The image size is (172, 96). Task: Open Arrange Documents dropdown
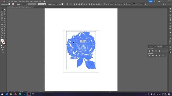coord(159,1)
